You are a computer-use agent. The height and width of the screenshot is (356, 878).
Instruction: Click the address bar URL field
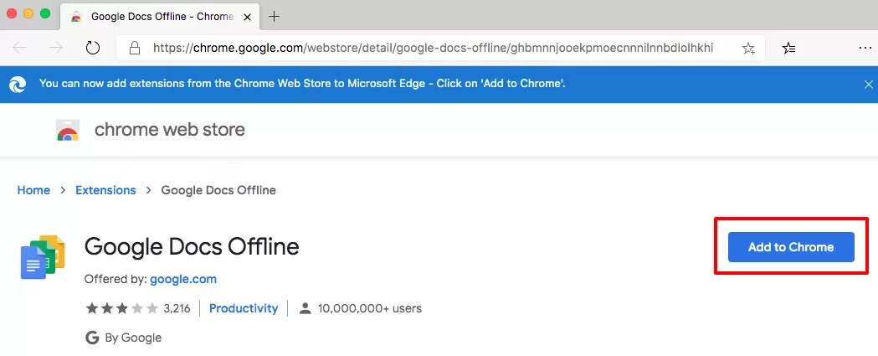click(432, 49)
